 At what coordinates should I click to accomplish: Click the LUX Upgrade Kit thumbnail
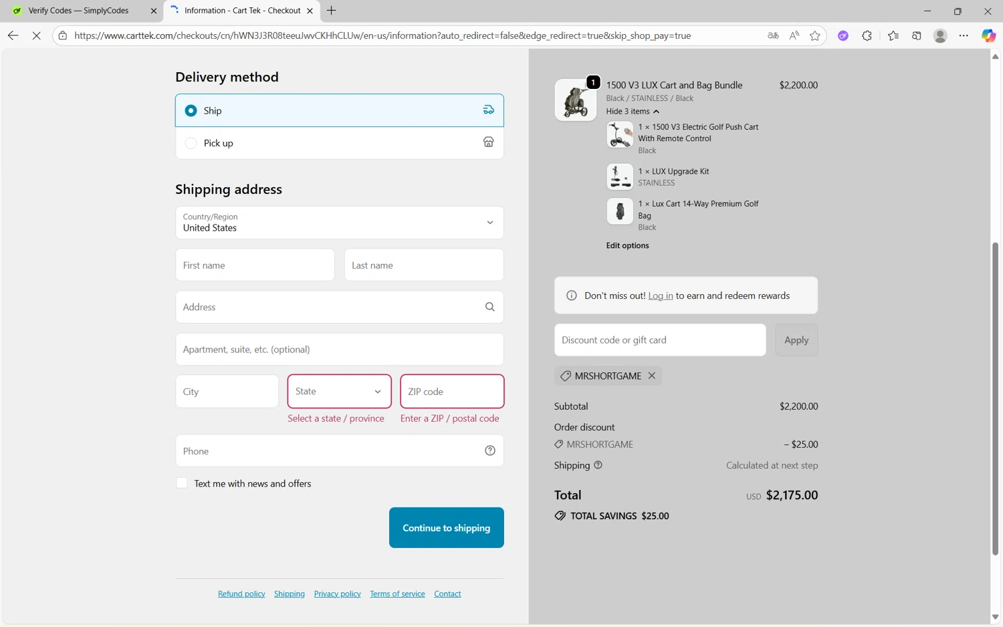[620, 176]
